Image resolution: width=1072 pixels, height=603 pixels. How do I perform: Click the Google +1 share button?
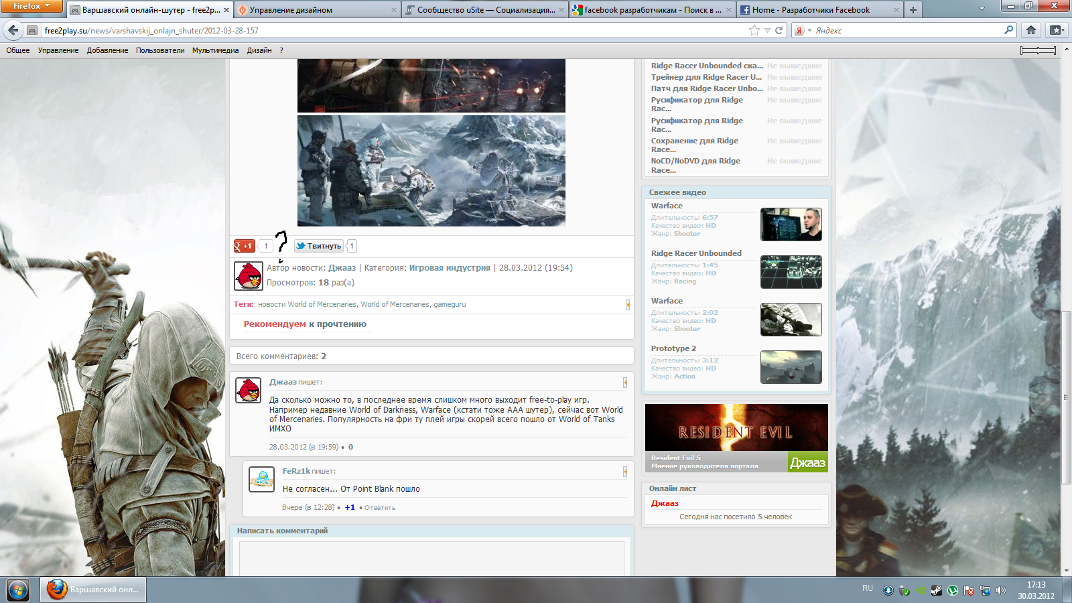click(x=244, y=246)
